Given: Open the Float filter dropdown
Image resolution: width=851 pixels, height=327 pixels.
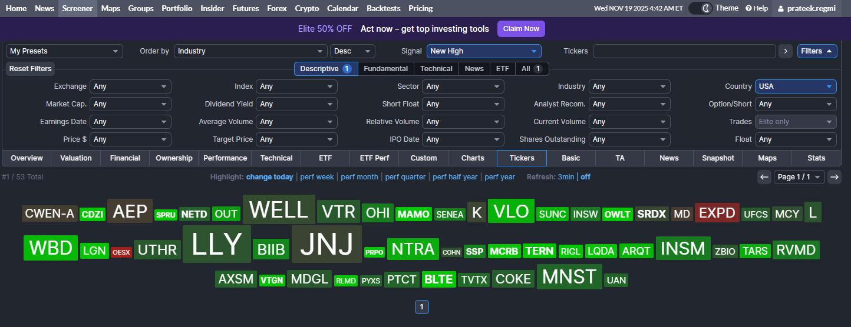Looking at the screenshot, I should tap(796, 139).
